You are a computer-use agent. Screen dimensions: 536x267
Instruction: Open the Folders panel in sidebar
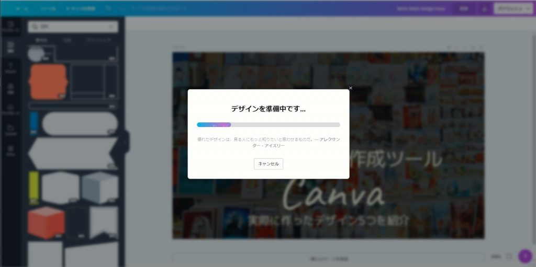click(x=10, y=130)
